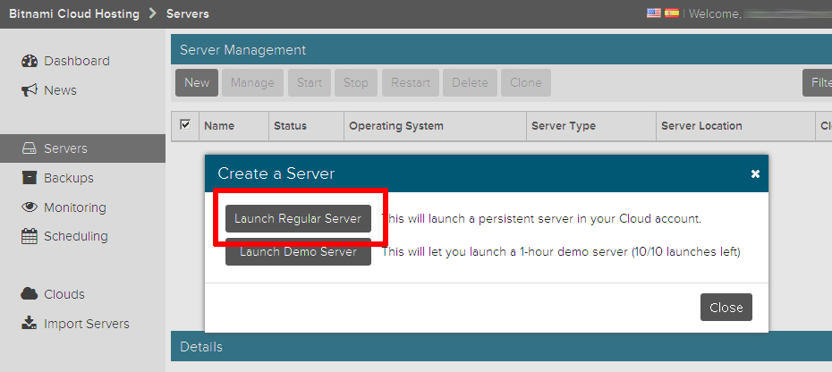Click Launch Demo Server button
The image size is (832, 372).
point(298,254)
